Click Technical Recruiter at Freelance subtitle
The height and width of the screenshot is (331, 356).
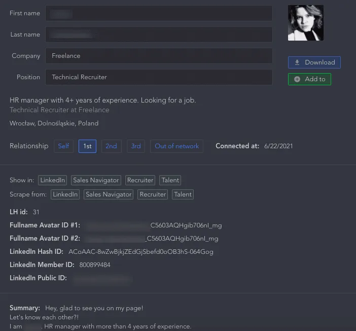59,110
